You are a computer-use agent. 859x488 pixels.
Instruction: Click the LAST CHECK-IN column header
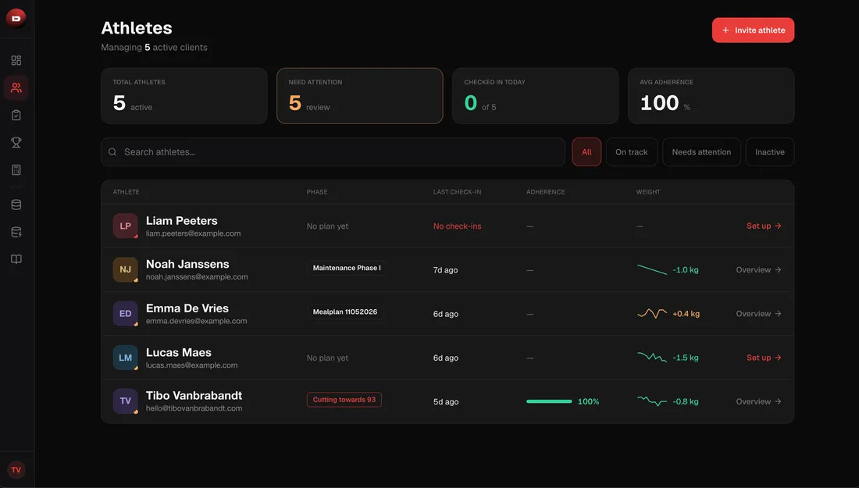458,192
